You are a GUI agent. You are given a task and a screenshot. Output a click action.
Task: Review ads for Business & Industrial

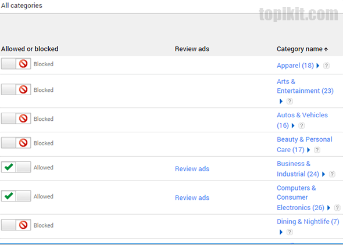192,168
